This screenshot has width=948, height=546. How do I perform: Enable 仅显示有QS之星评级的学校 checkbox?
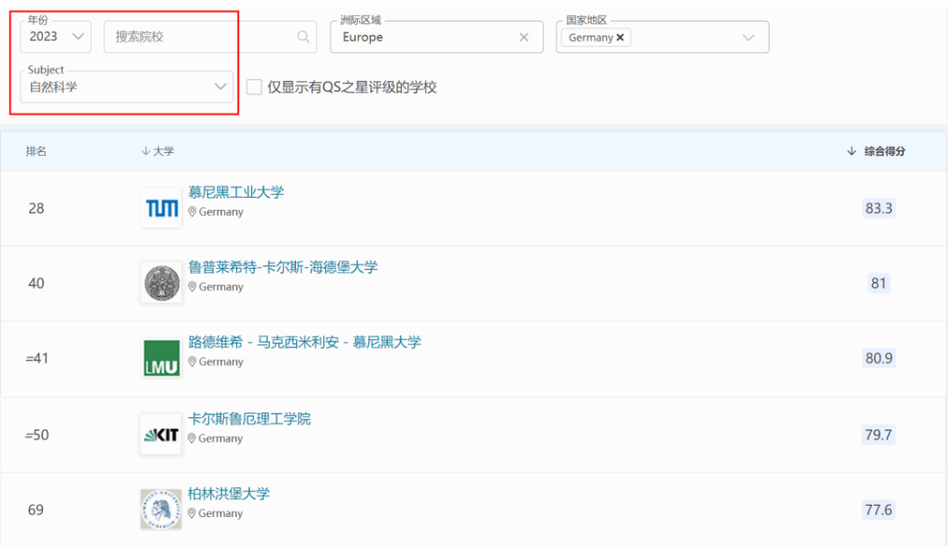(254, 87)
